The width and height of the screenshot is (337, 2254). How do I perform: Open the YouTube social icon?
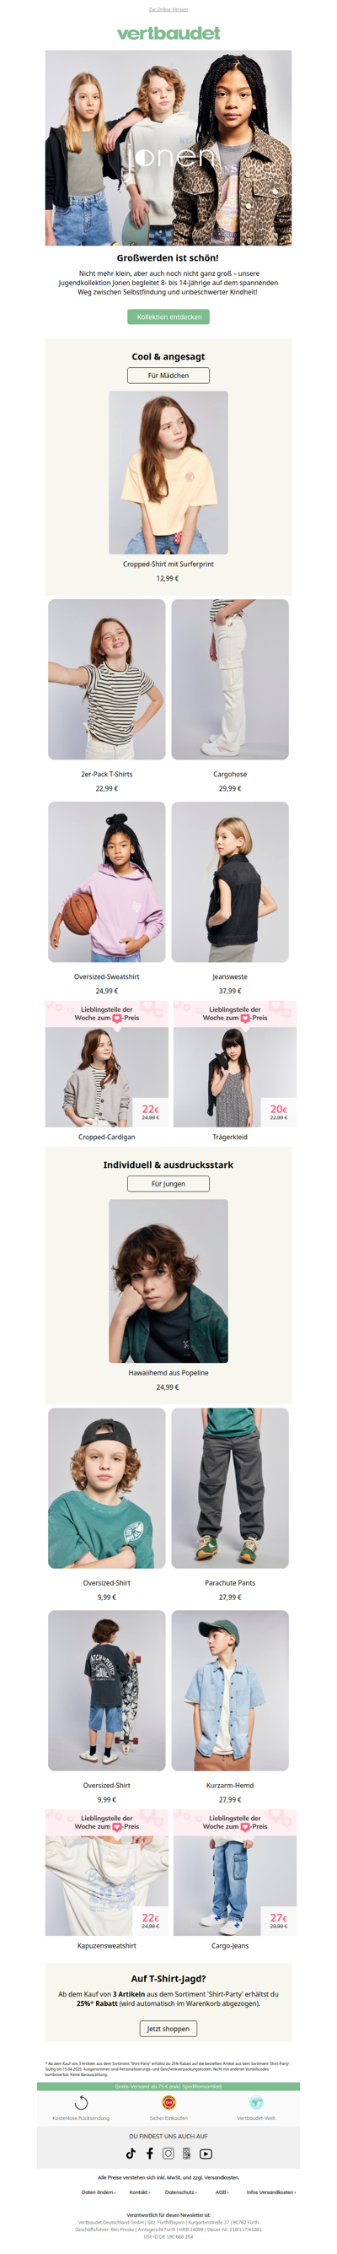point(206,2154)
